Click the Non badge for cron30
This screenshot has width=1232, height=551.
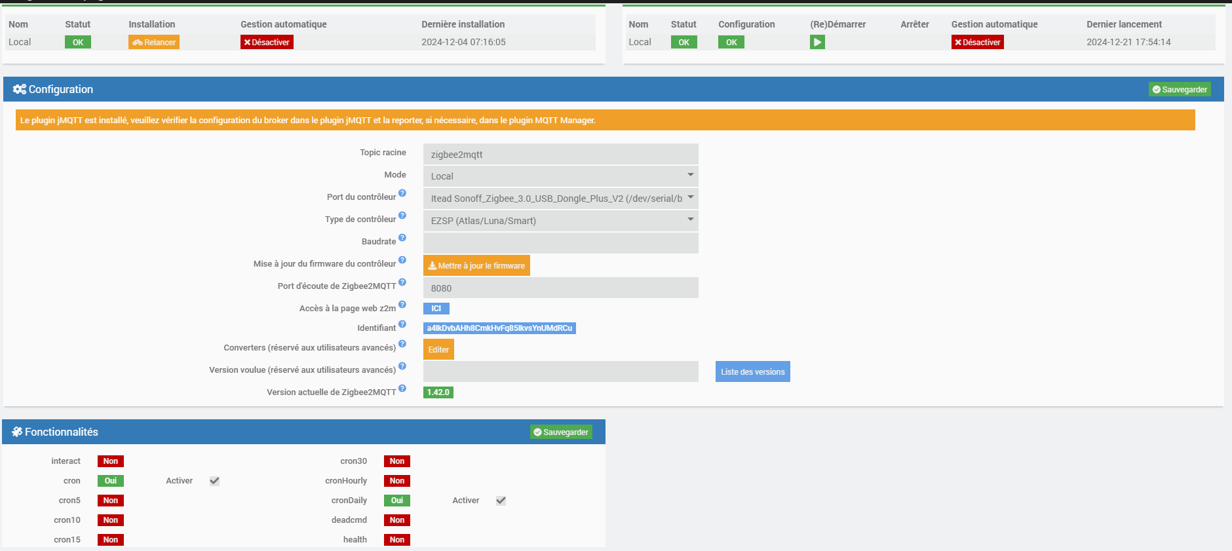click(x=397, y=461)
